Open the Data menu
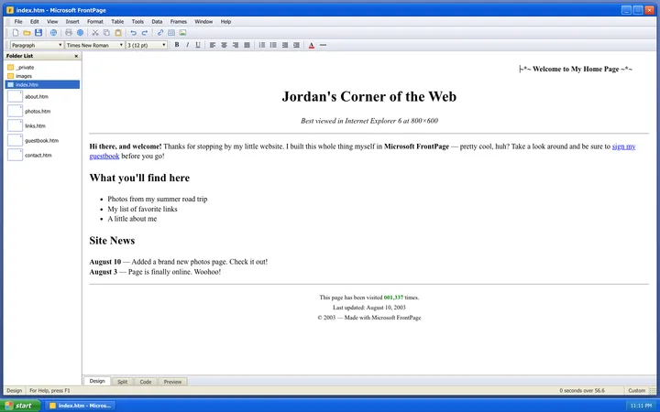Viewport: 660px width, 412px height. pos(157,21)
